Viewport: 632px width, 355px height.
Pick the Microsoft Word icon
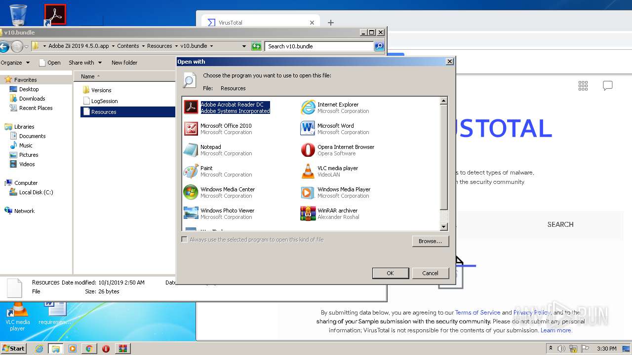[308, 128]
